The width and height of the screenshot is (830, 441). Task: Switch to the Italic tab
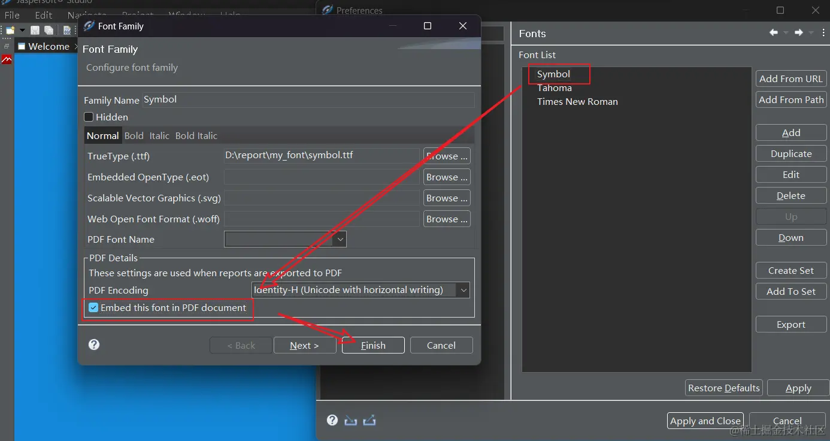tap(159, 135)
